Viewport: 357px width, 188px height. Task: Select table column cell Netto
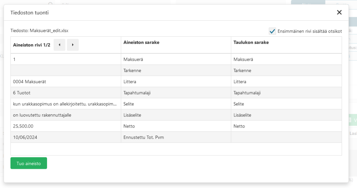click(286, 126)
